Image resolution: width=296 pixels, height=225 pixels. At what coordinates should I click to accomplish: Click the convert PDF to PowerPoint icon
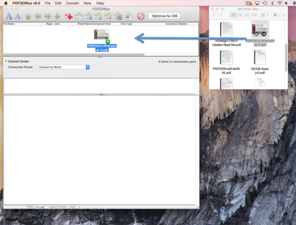(x=108, y=16)
